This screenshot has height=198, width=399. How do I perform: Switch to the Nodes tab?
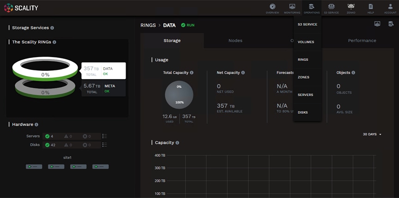click(236, 41)
